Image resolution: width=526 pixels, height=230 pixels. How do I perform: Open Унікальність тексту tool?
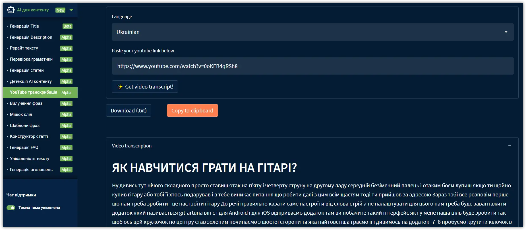click(x=30, y=159)
